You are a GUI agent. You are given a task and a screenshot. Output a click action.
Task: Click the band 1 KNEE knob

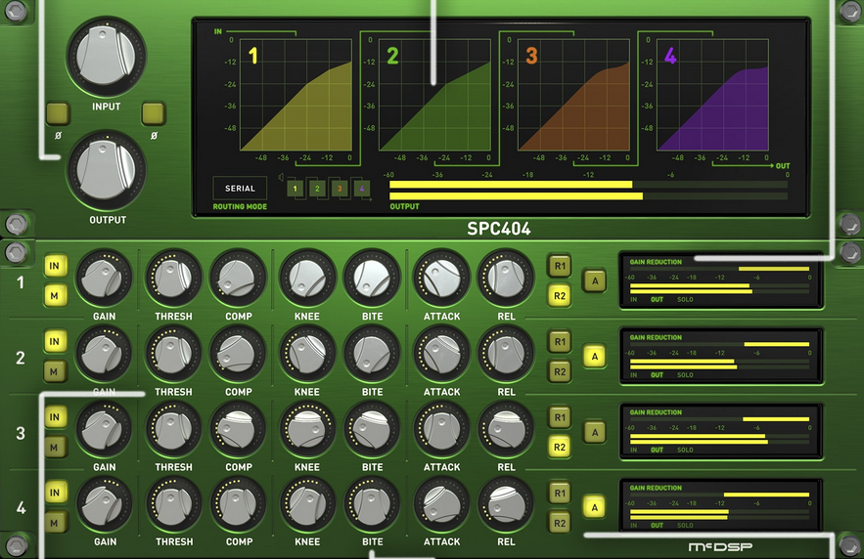point(307,279)
